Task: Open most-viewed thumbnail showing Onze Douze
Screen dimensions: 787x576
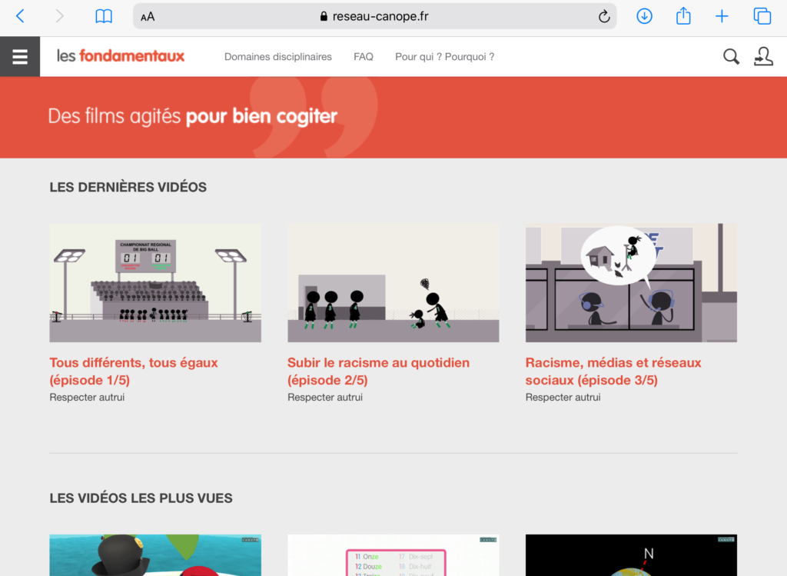Action: (393, 555)
